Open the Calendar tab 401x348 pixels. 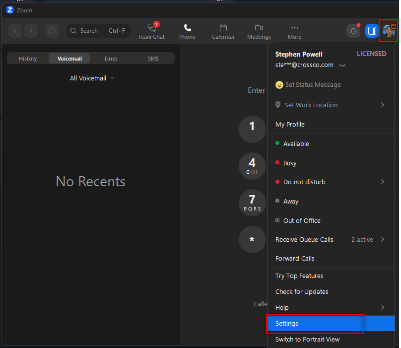coord(223,31)
